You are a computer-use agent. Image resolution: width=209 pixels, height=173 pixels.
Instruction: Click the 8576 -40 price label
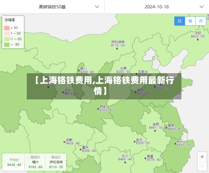[154, 160]
